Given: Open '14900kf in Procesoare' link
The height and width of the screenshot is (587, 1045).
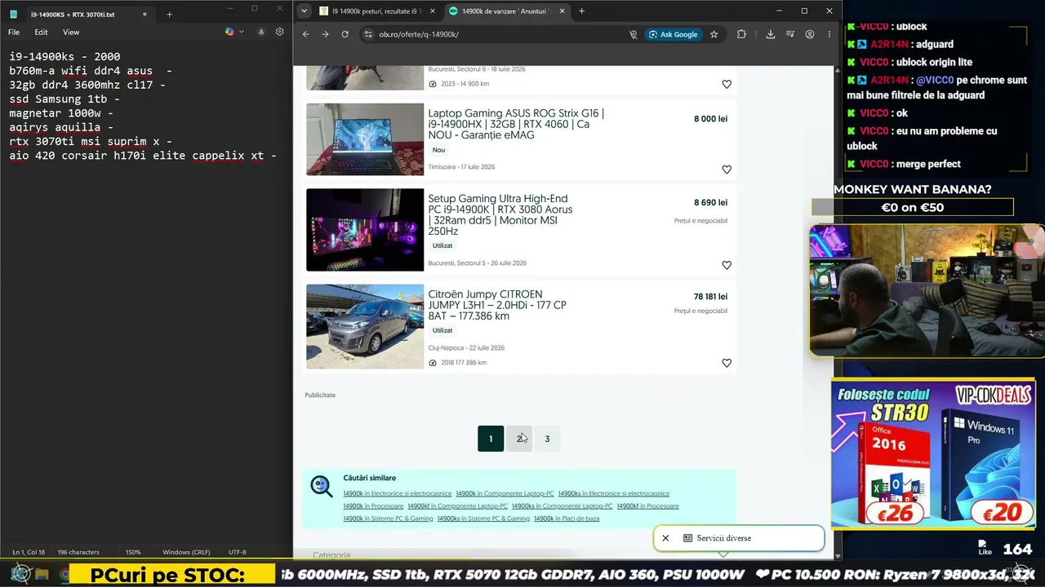Looking at the screenshot, I should [648, 505].
